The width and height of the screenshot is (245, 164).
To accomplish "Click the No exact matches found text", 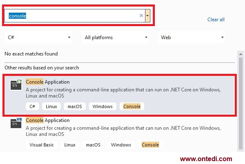I will tap(31, 54).
